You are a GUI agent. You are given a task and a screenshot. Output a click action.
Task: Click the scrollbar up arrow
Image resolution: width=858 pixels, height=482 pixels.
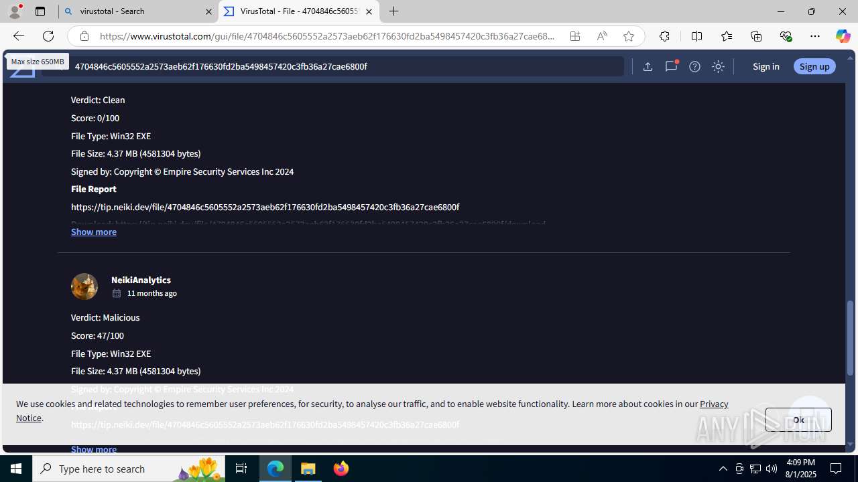(x=851, y=58)
